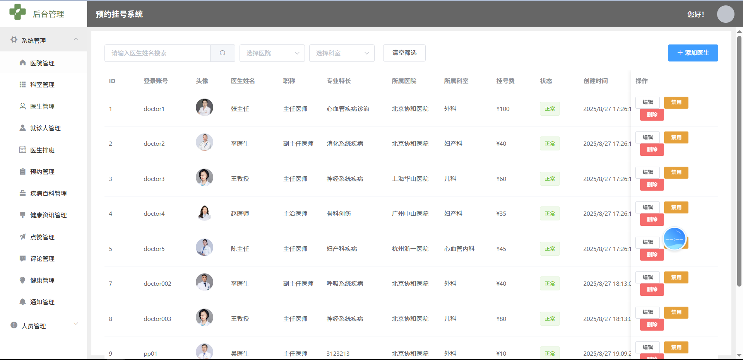Click the notification management bell icon
This screenshot has height=360, width=743.
coord(22,302)
